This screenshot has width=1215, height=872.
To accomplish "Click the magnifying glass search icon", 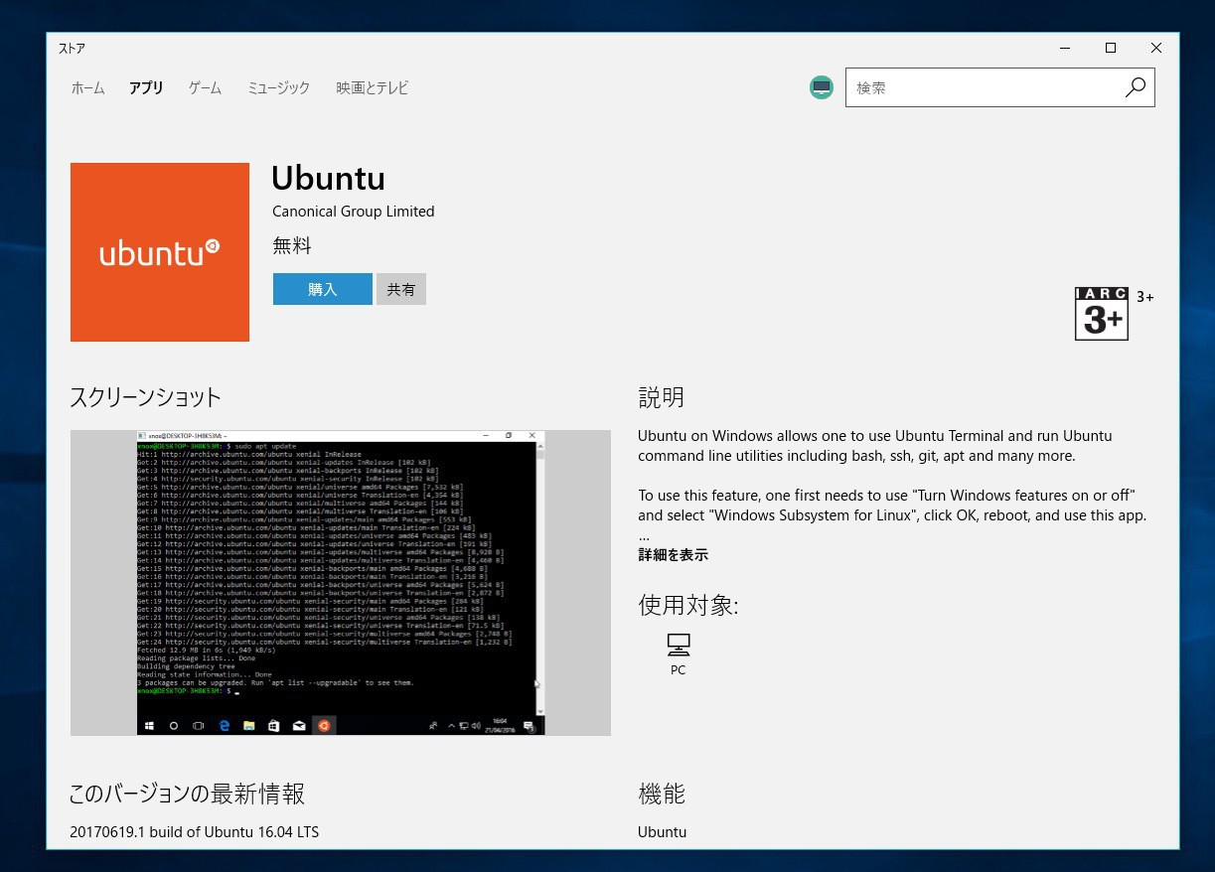I will (x=1136, y=87).
